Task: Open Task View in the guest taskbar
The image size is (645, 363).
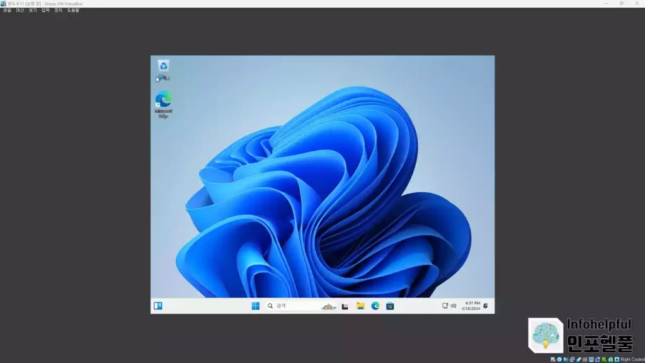Action: [345, 306]
